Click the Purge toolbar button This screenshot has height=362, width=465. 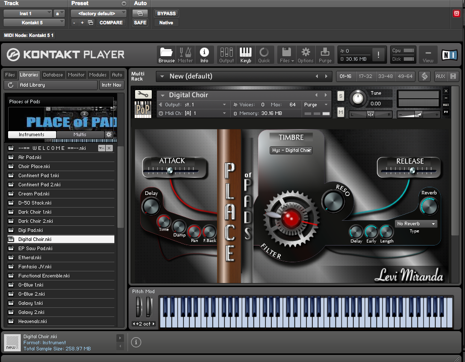point(325,55)
